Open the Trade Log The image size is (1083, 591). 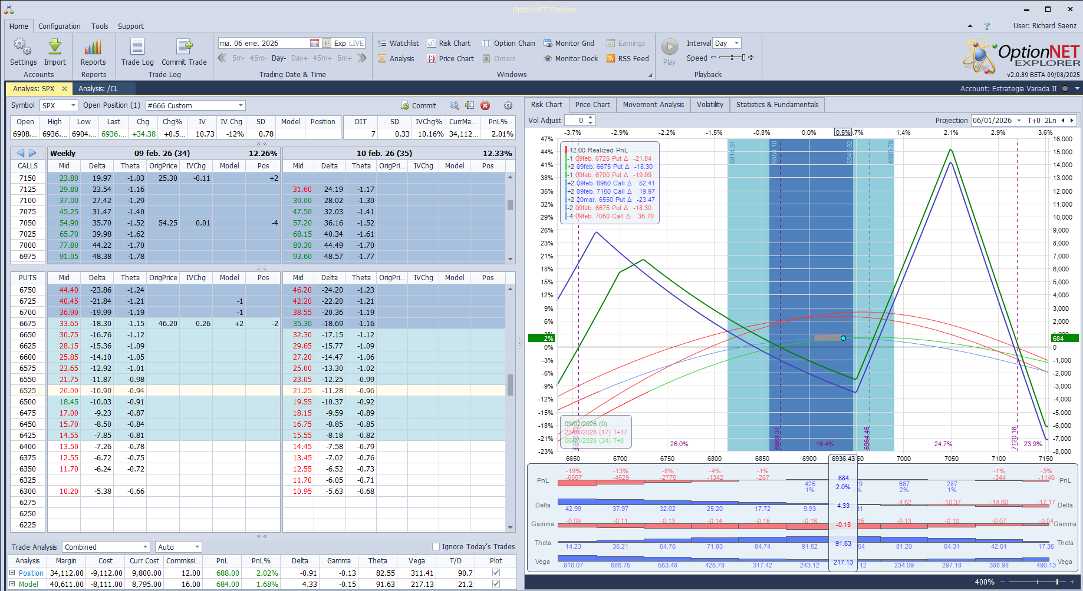tap(137, 52)
